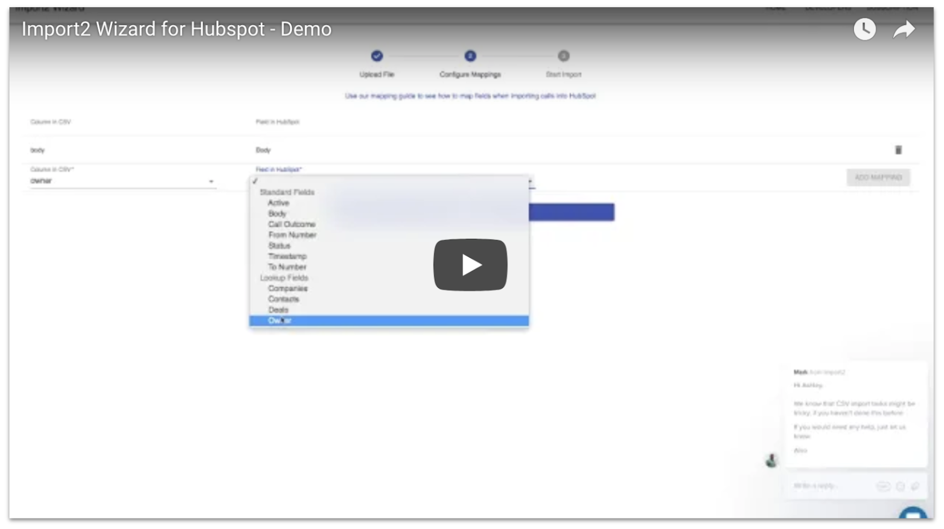The height and width of the screenshot is (529, 944).
Task: Select Body in the field dropdown list
Action: 277,213
